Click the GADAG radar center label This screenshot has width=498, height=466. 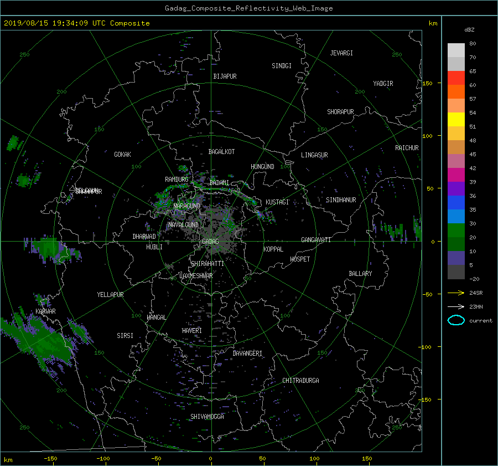[210, 242]
